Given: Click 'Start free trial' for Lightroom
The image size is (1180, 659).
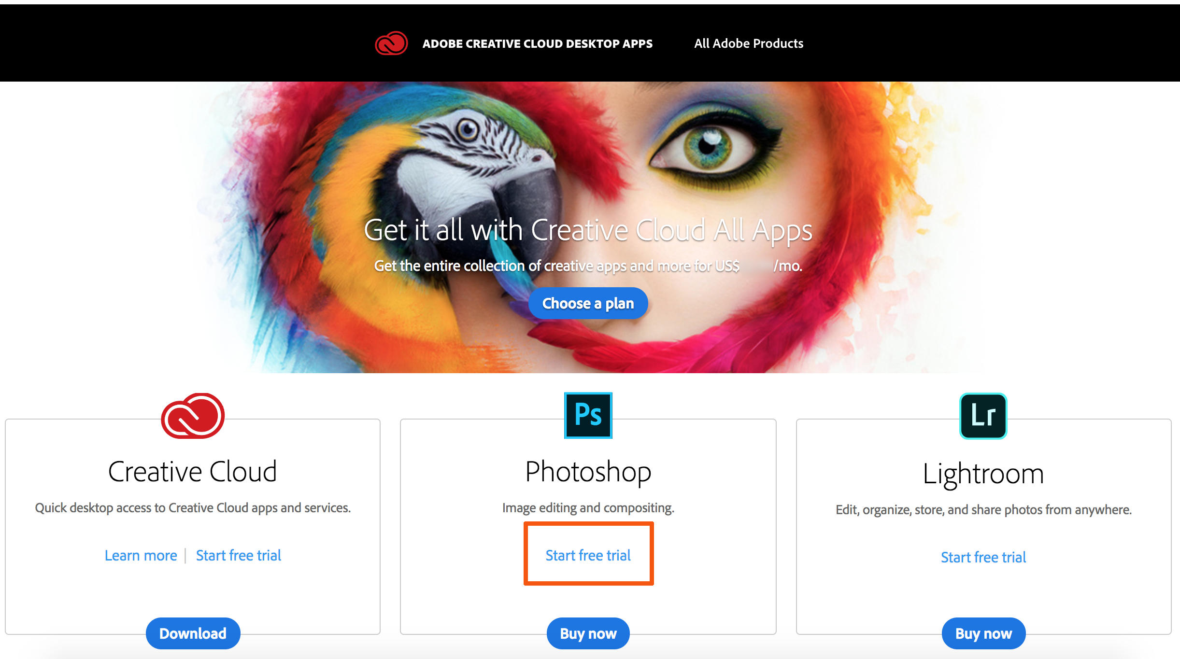Looking at the screenshot, I should coord(983,557).
